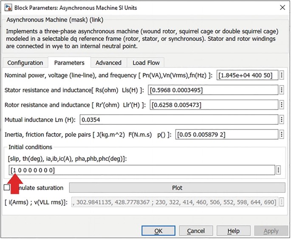Open options menu beside initial conditions field
The image size is (291, 239).
(279, 170)
